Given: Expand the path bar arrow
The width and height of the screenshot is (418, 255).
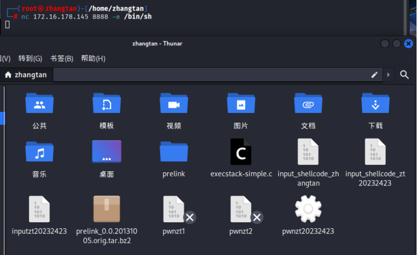Looking at the screenshot, I should tap(388, 75).
